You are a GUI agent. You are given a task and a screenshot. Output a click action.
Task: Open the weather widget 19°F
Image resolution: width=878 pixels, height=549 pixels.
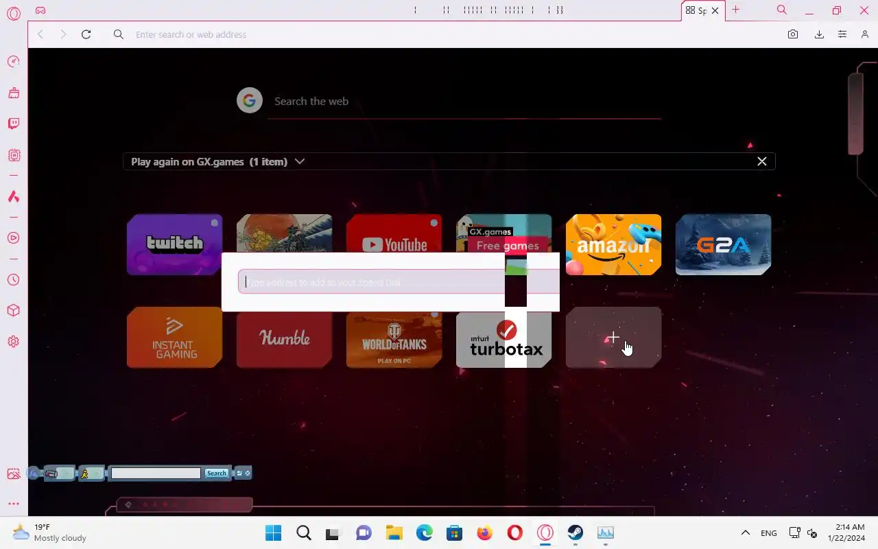click(x=49, y=533)
